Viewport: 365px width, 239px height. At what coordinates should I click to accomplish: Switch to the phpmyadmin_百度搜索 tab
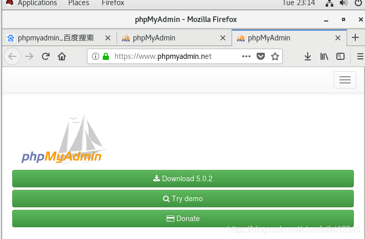[x=59, y=38]
